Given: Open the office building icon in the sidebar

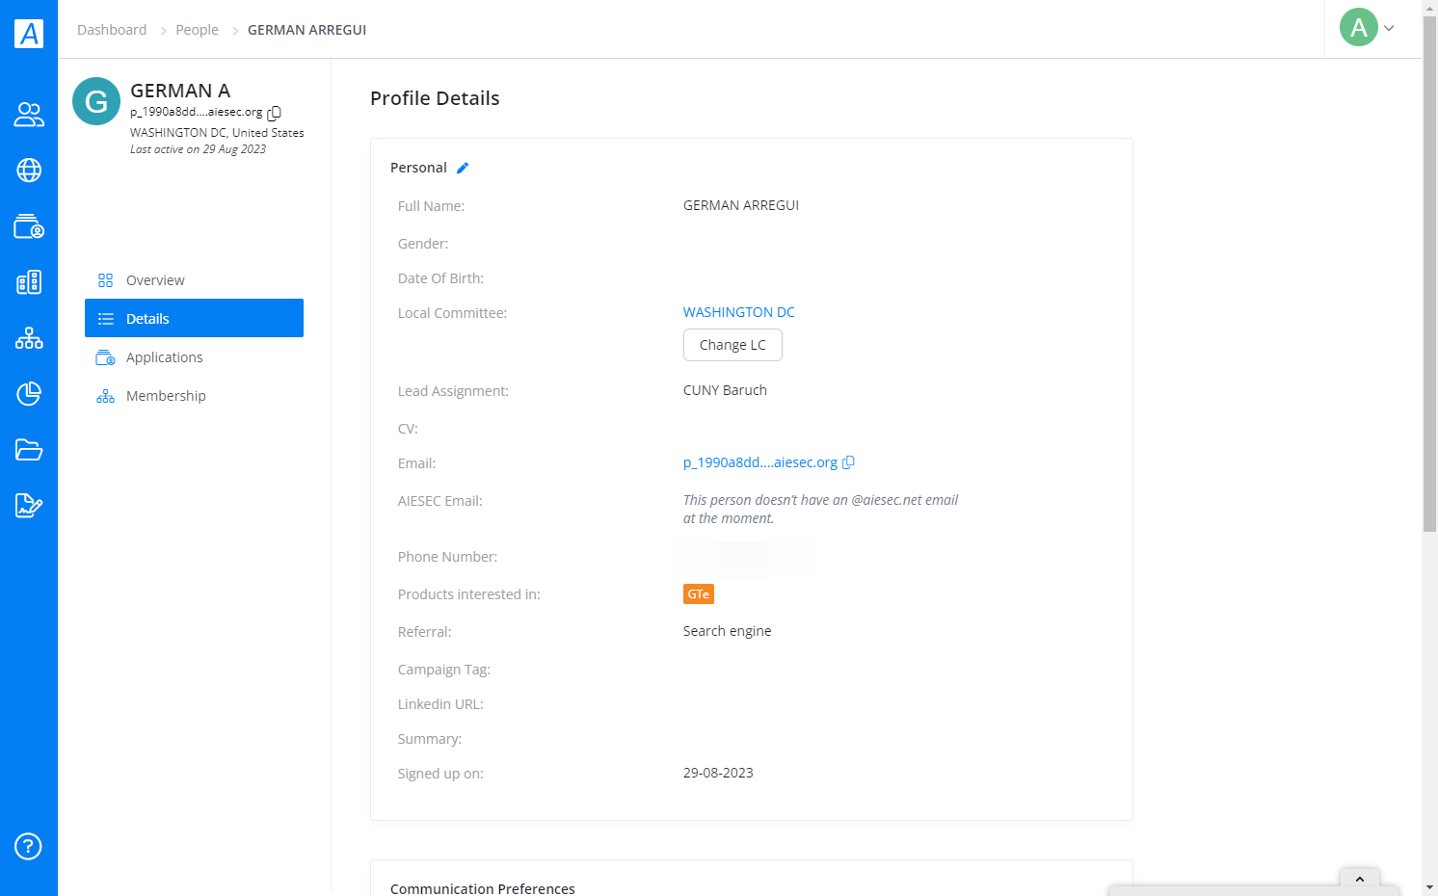Looking at the screenshot, I should tap(29, 282).
